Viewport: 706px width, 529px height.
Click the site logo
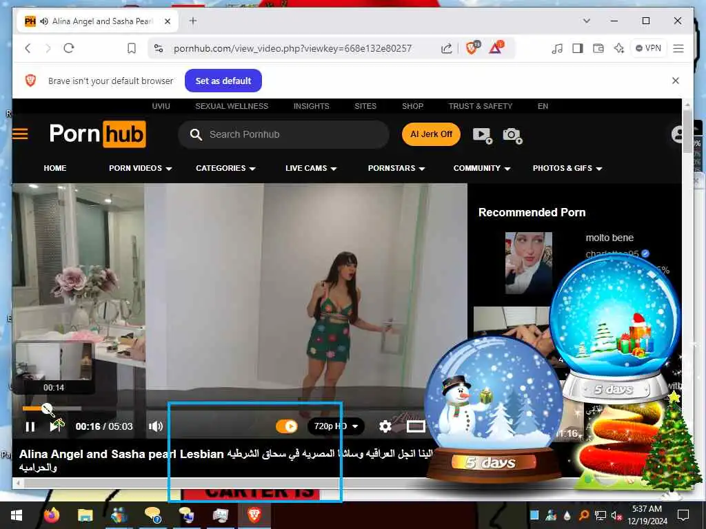coord(98,134)
